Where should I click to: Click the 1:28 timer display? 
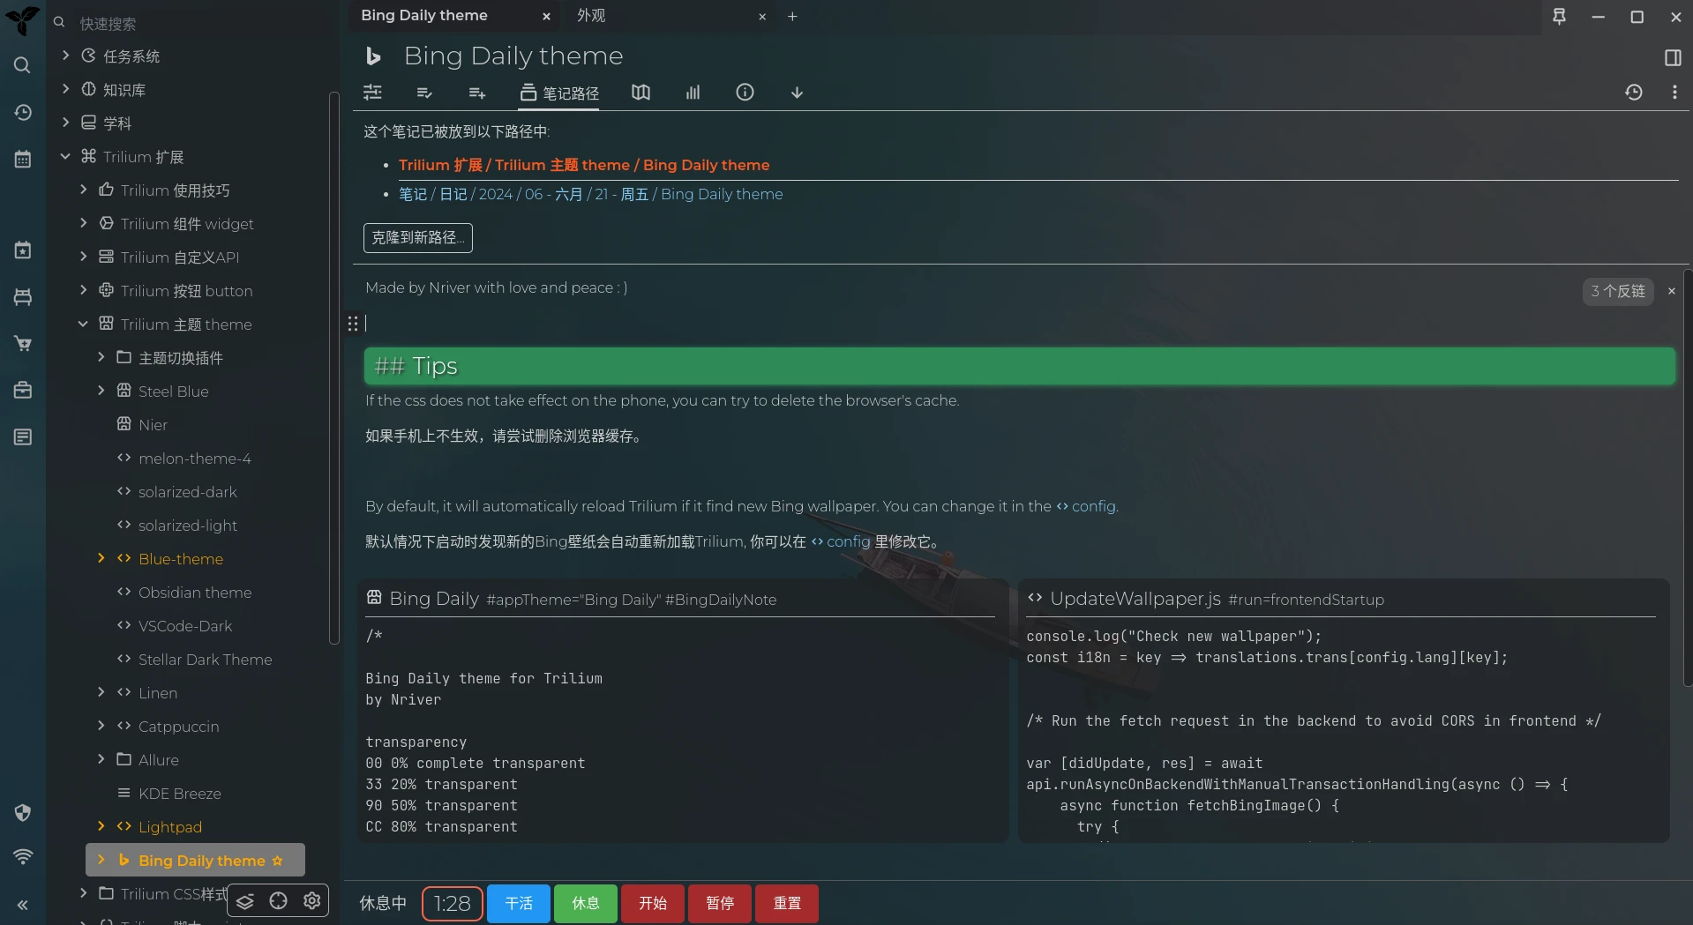(x=453, y=904)
